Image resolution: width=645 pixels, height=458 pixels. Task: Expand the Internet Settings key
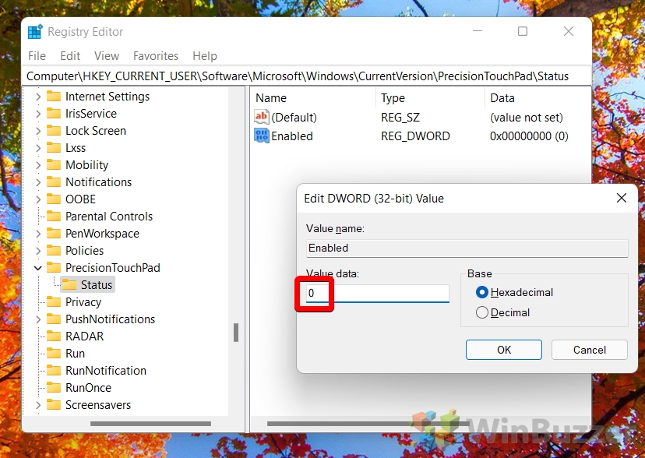(x=38, y=97)
